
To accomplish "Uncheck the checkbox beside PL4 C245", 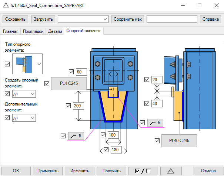I will pyautogui.click(x=47, y=84).
